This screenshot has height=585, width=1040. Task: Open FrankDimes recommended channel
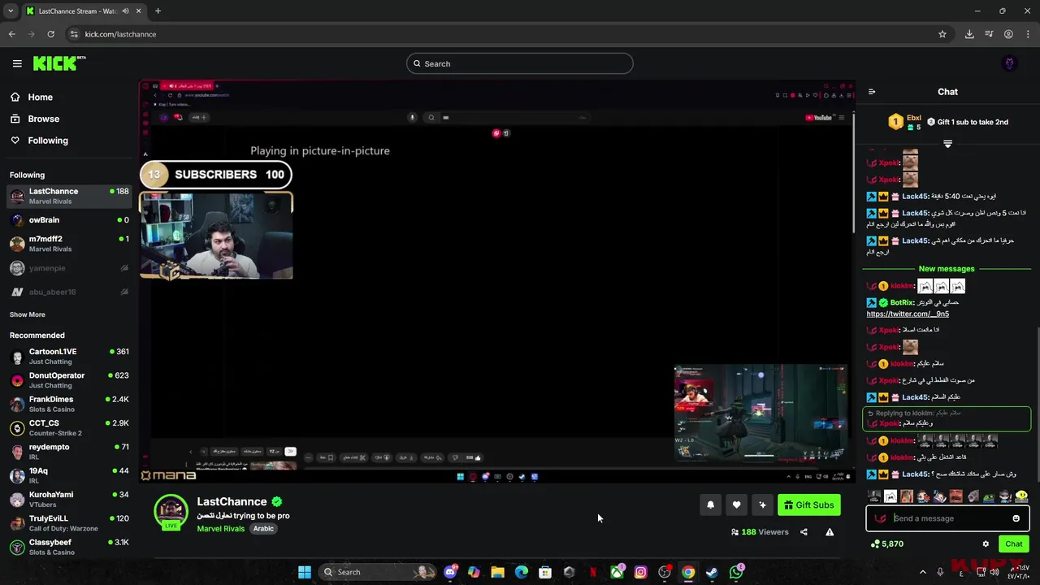(x=69, y=404)
